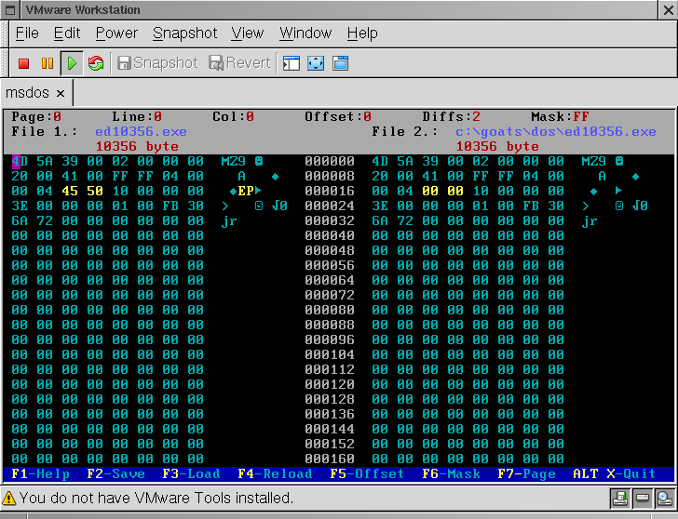Click the File 2 10356 byte size

(x=497, y=147)
